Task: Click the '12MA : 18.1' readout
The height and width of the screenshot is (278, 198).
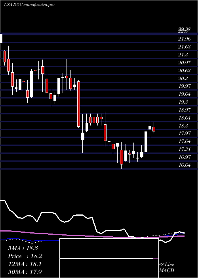Action: point(25,264)
